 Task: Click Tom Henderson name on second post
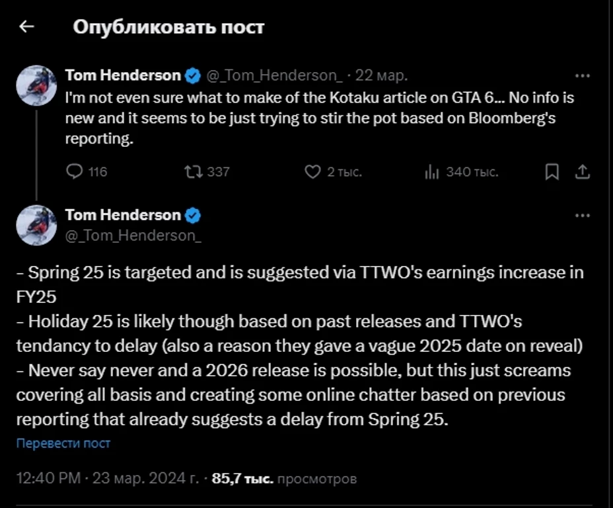[x=123, y=215]
